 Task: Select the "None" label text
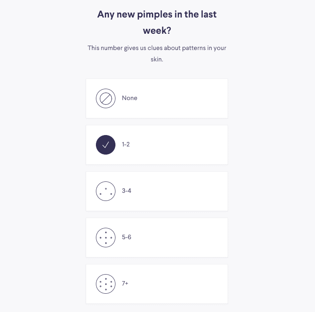click(130, 98)
